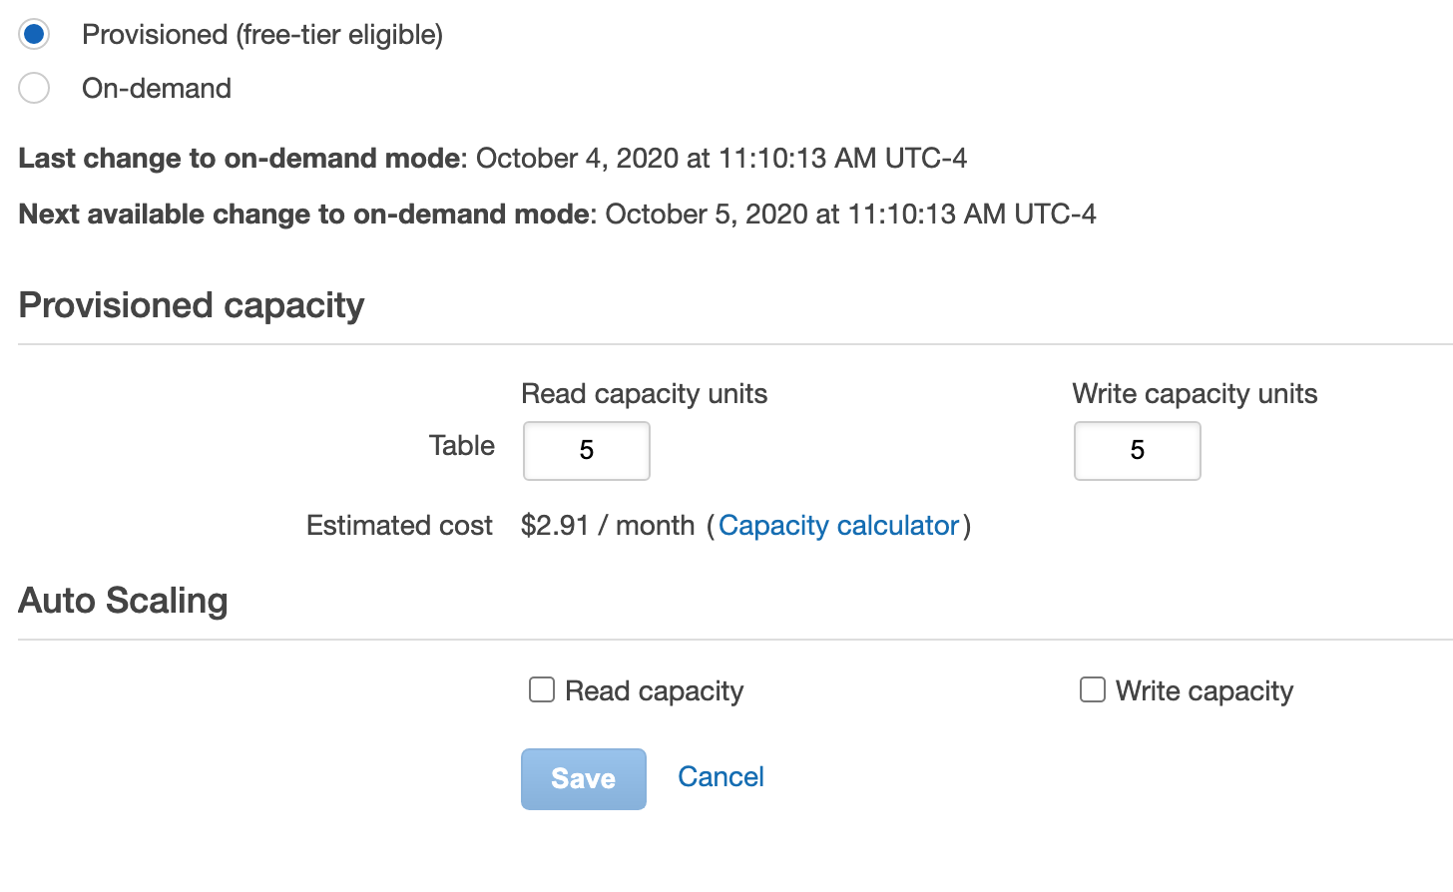Save the provisioned capacity settings
This screenshot has width=1453, height=892.
coord(583,778)
